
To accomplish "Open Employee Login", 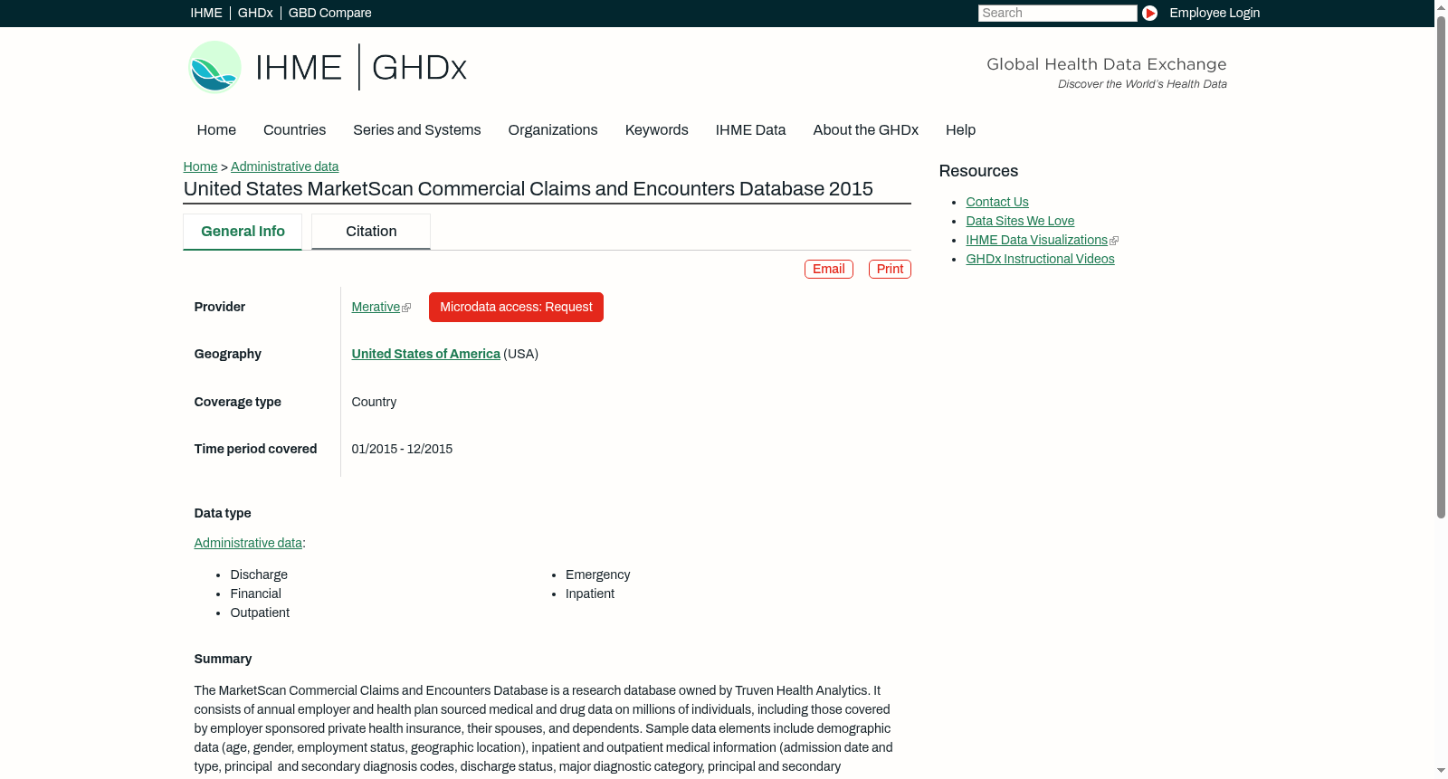I will [1215, 13].
